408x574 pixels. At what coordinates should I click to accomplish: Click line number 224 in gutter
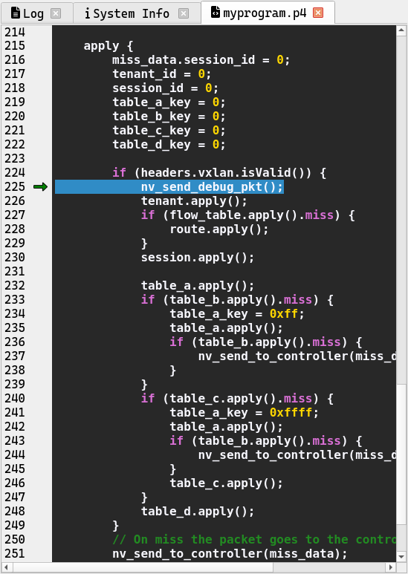point(15,173)
